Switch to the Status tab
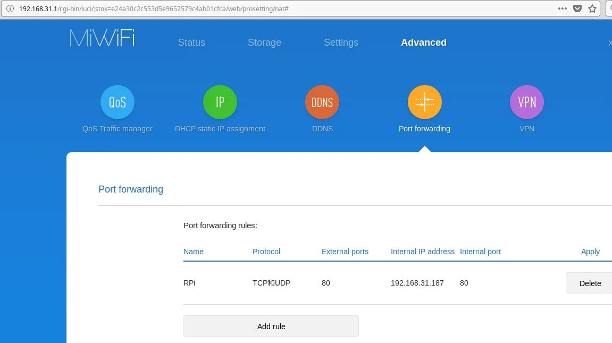Image resolution: width=612 pixels, height=343 pixels. (x=191, y=43)
